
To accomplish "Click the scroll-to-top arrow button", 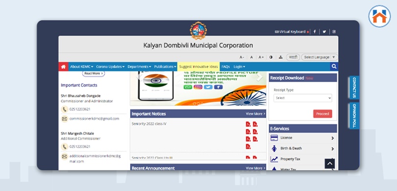I will [x=330, y=164].
